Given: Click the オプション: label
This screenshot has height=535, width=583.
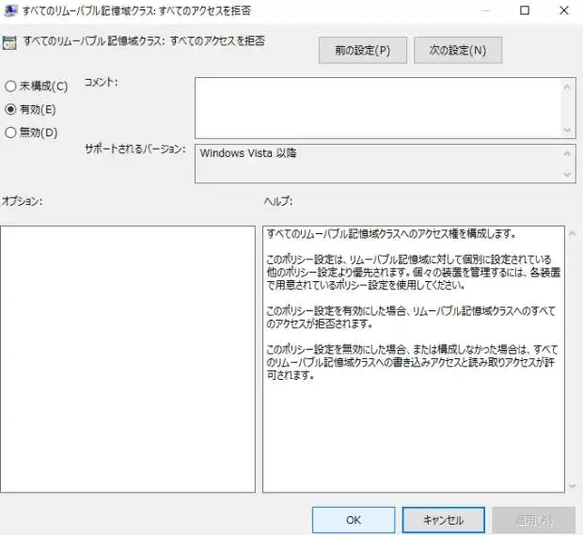Looking at the screenshot, I should click(x=22, y=201).
